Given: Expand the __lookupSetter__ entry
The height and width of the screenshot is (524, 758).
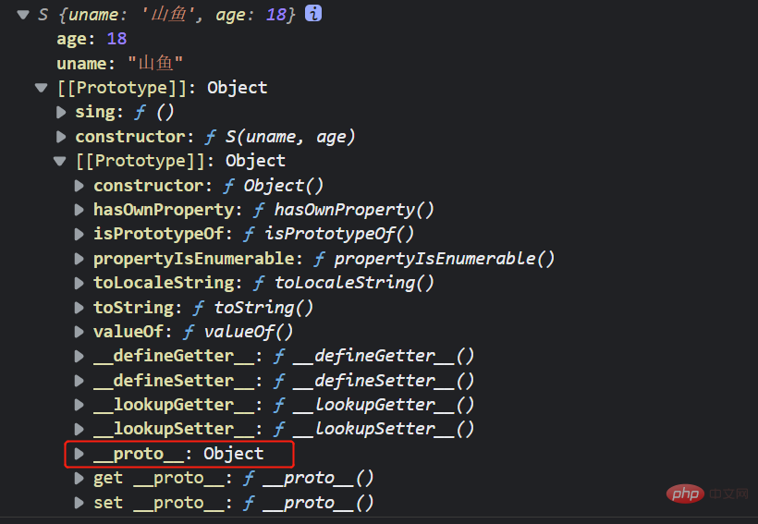Looking at the screenshot, I should click(x=79, y=429).
